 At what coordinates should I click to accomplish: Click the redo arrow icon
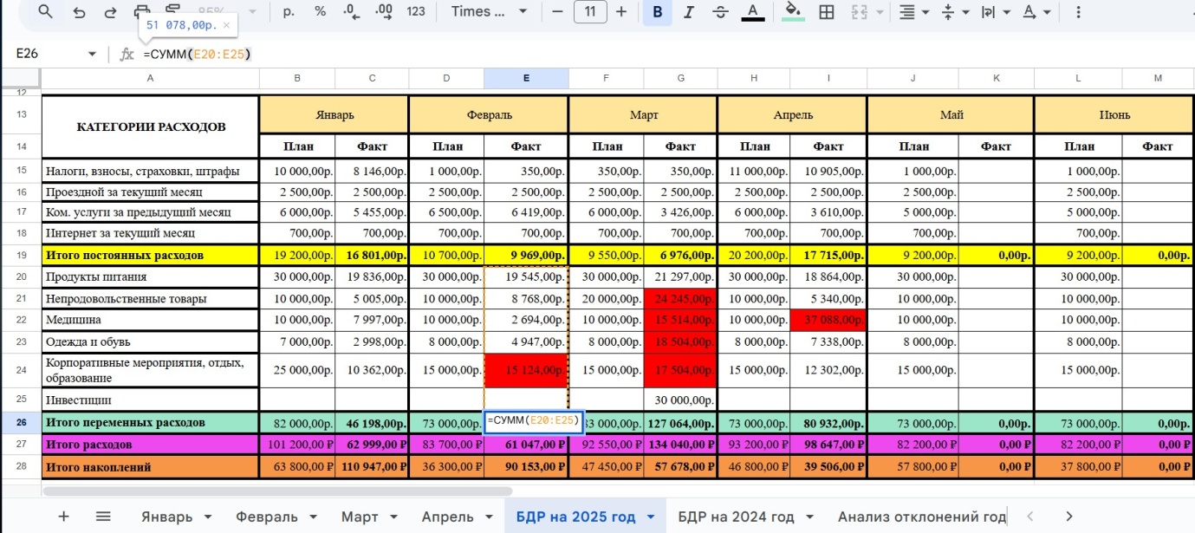[x=110, y=11]
